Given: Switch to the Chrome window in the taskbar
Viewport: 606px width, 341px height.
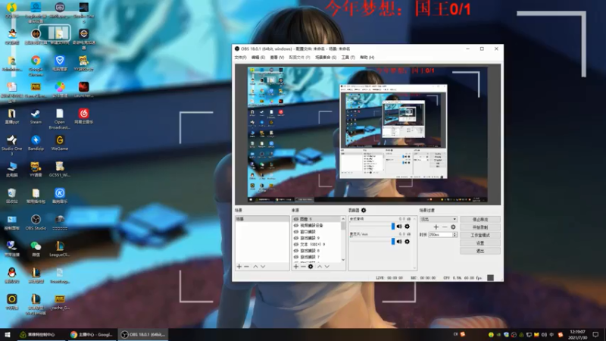Looking at the screenshot, I should (92, 334).
